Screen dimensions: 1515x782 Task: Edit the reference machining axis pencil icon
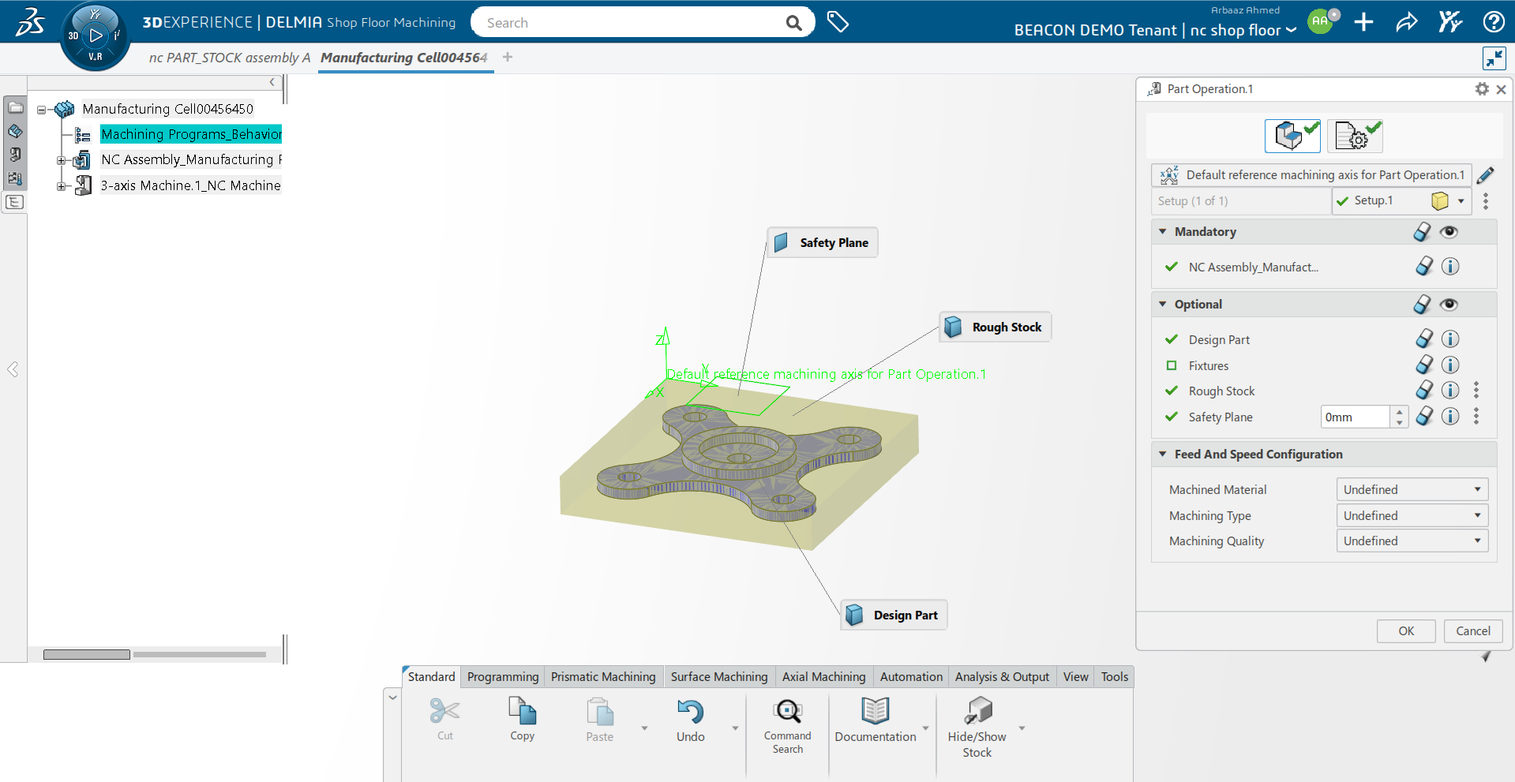click(x=1485, y=175)
